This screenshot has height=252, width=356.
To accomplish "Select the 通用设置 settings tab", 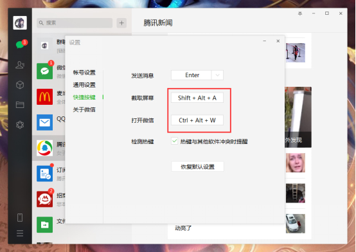I will click(84, 85).
